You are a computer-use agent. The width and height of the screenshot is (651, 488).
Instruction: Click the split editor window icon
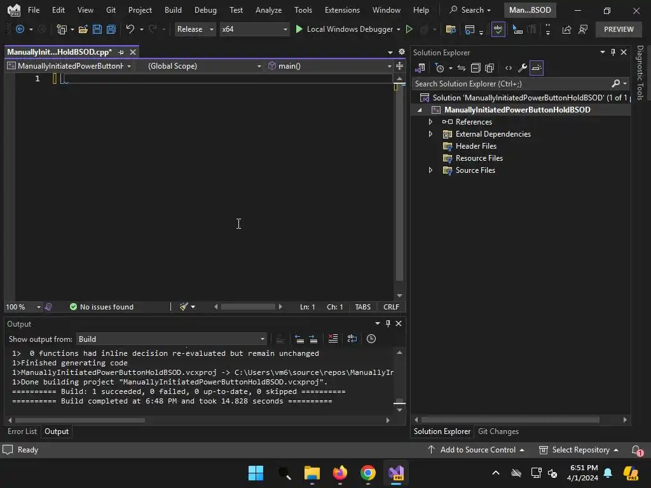399,66
